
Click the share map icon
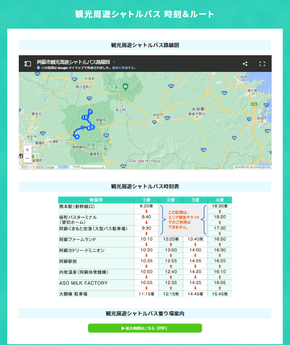245,64
